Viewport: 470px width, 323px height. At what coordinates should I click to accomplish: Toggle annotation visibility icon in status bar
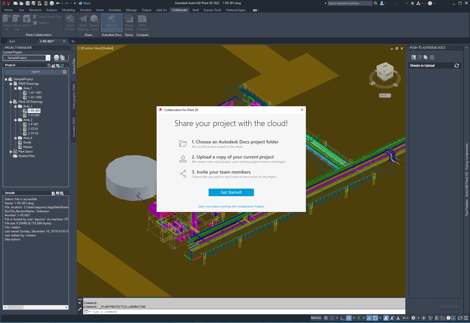tap(386, 318)
